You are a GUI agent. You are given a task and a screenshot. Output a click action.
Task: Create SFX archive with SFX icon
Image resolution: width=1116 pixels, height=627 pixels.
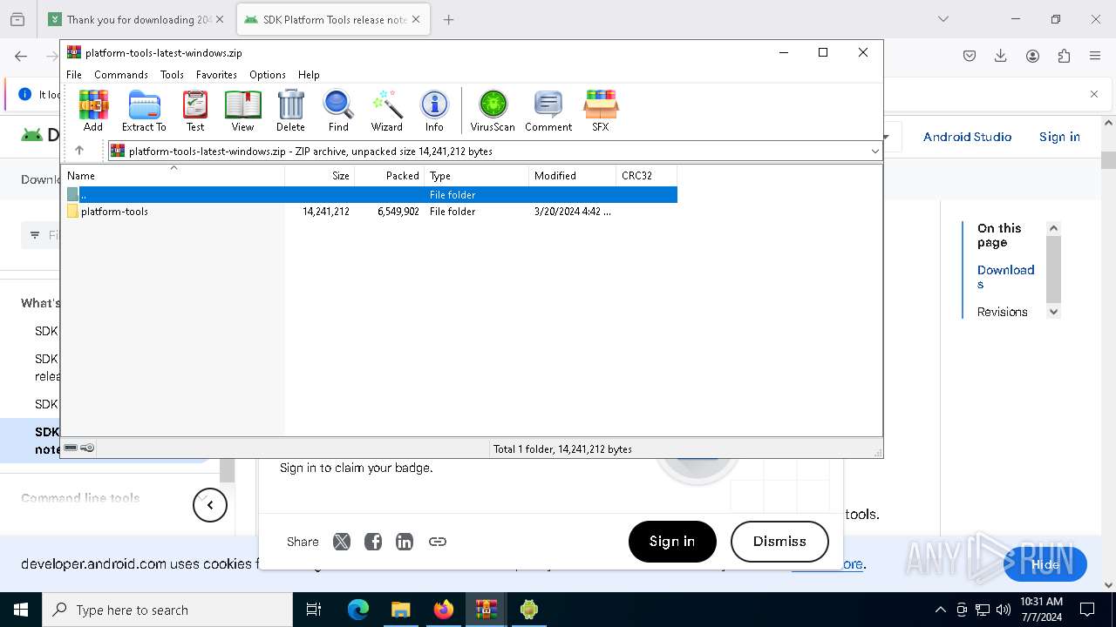click(601, 111)
